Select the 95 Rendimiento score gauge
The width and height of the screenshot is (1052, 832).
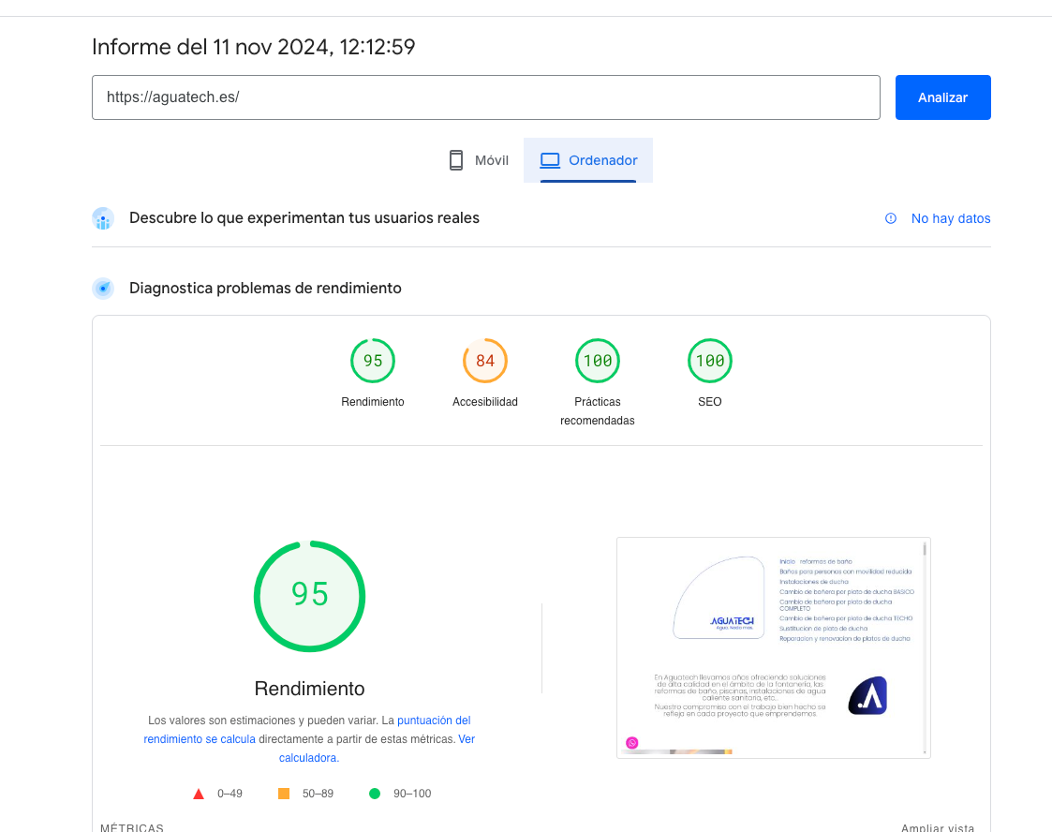click(372, 361)
